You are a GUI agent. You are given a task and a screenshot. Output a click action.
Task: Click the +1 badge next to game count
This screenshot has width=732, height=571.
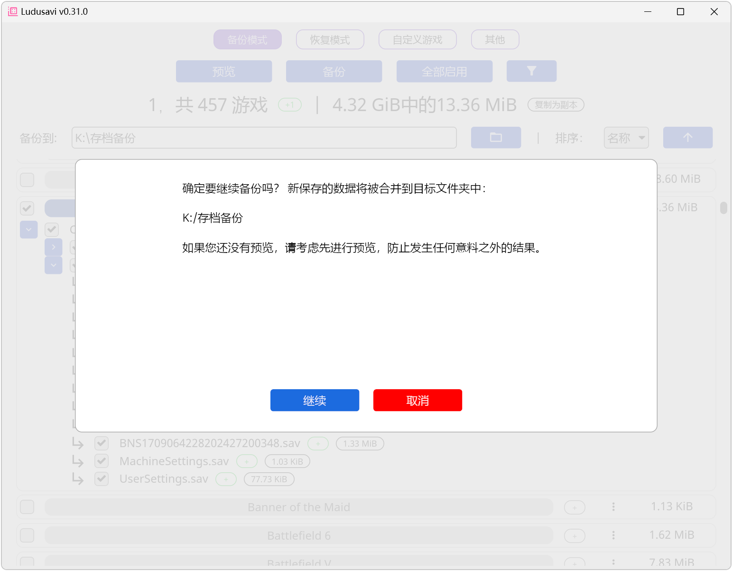(x=290, y=105)
